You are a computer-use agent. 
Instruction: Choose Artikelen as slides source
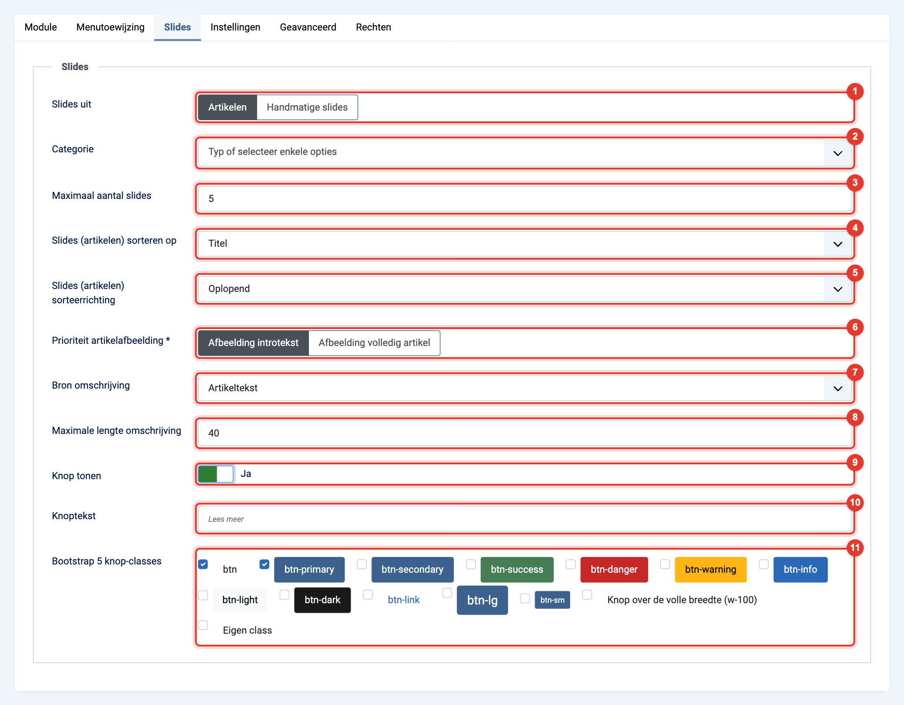228,107
